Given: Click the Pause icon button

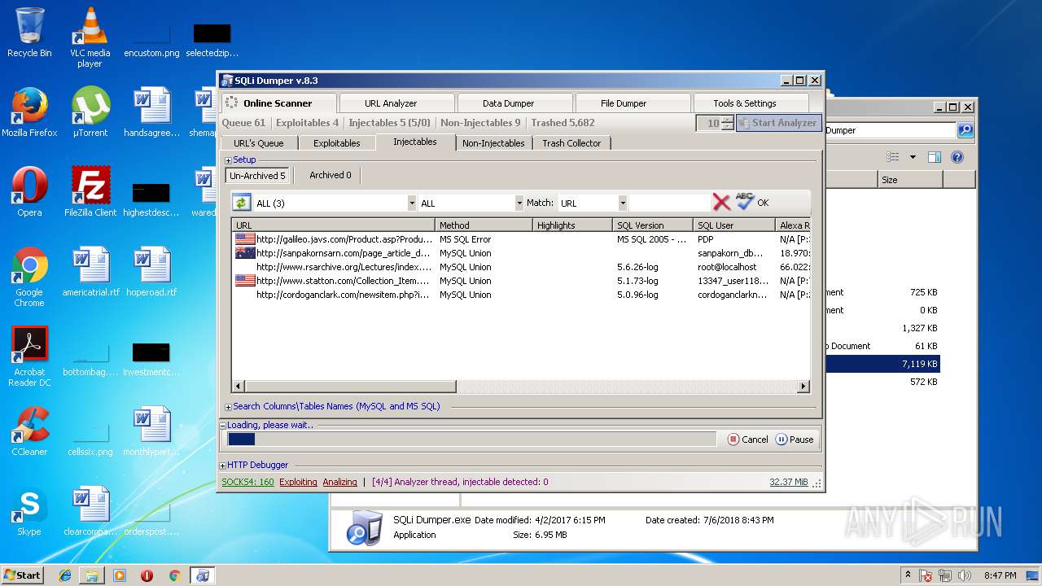Looking at the screenshot, I should pyautogui.click(x=781, y=439).
